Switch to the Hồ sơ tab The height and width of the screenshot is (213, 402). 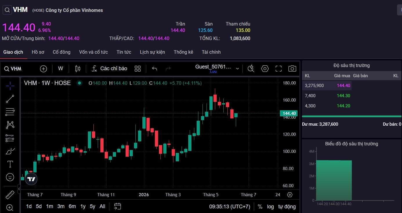pyautogui.click(x=38, y=52)
